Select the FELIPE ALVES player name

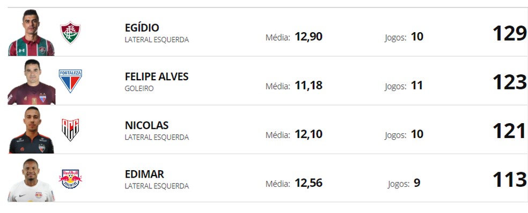click(x=157, y=77)
